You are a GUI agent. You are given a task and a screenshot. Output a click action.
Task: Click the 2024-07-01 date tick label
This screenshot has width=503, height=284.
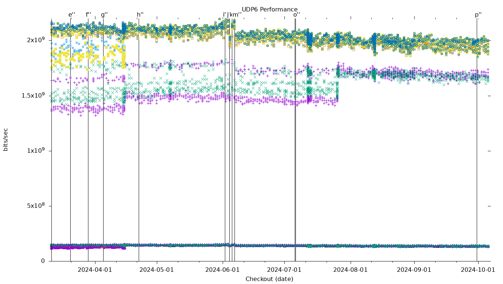tap(284, 270)
